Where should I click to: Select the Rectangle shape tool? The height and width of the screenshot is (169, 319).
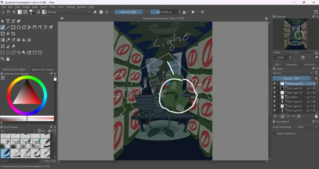coord(13,27)
